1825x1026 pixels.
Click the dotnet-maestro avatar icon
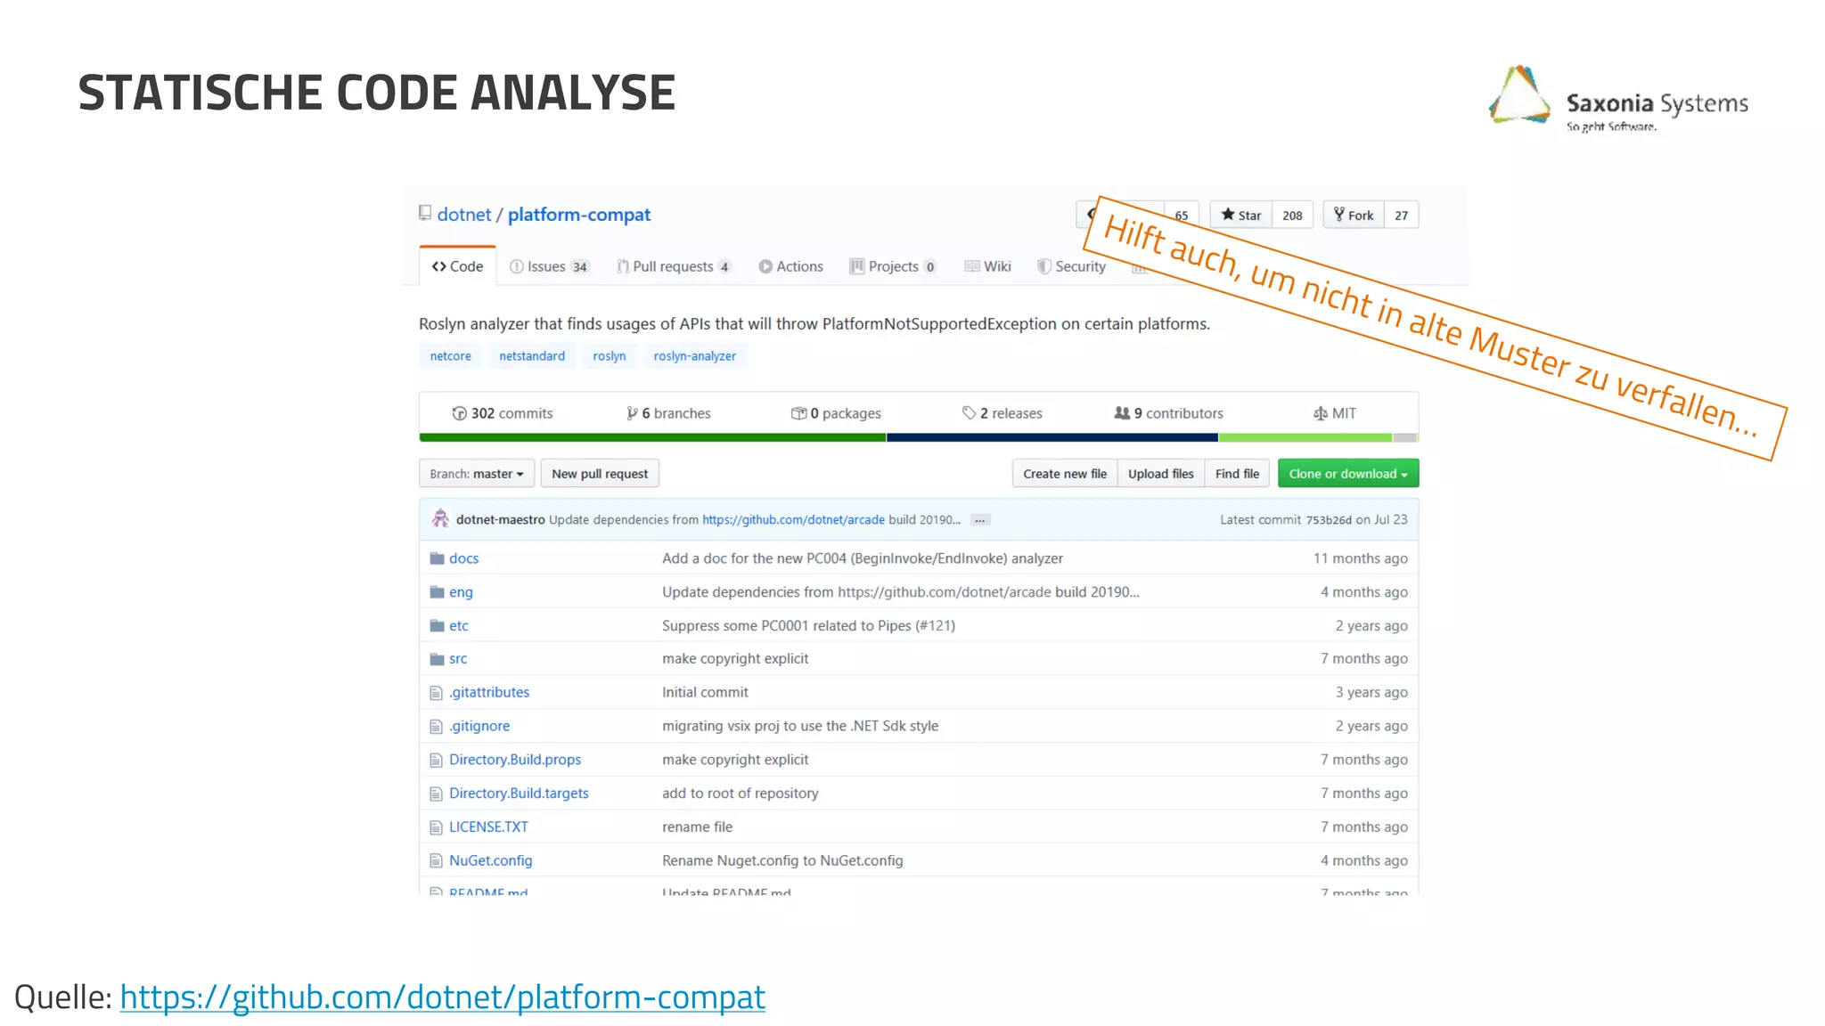coord(440,518)
